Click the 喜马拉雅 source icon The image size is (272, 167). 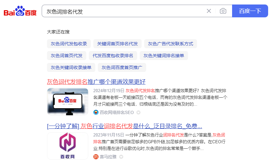pos(96,157)
